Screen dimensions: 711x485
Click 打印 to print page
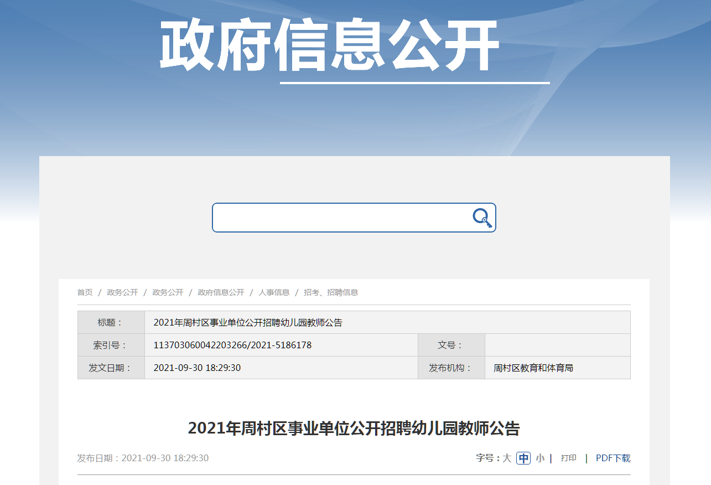coord(569,458)
